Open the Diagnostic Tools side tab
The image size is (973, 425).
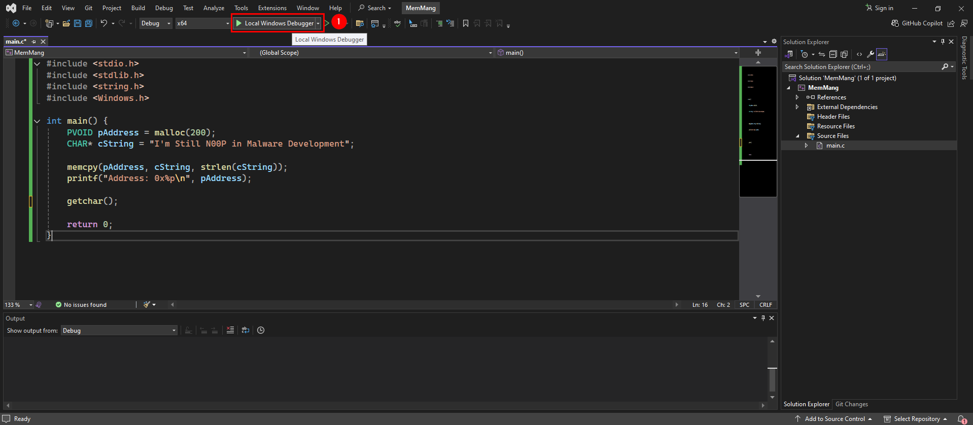click(964, 58)
